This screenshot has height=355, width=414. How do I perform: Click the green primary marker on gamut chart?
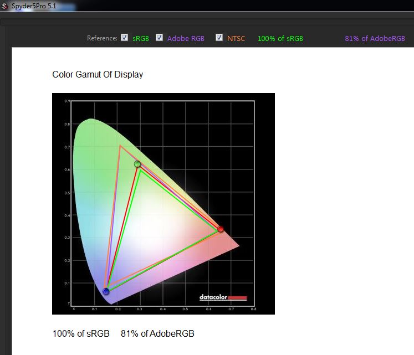(137, 164)
